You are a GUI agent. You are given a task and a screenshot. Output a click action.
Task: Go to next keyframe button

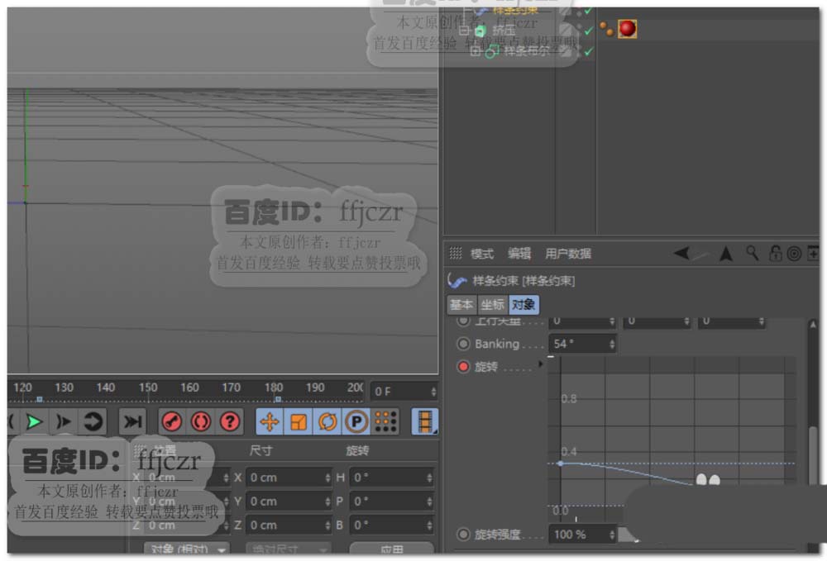point(64,422)
